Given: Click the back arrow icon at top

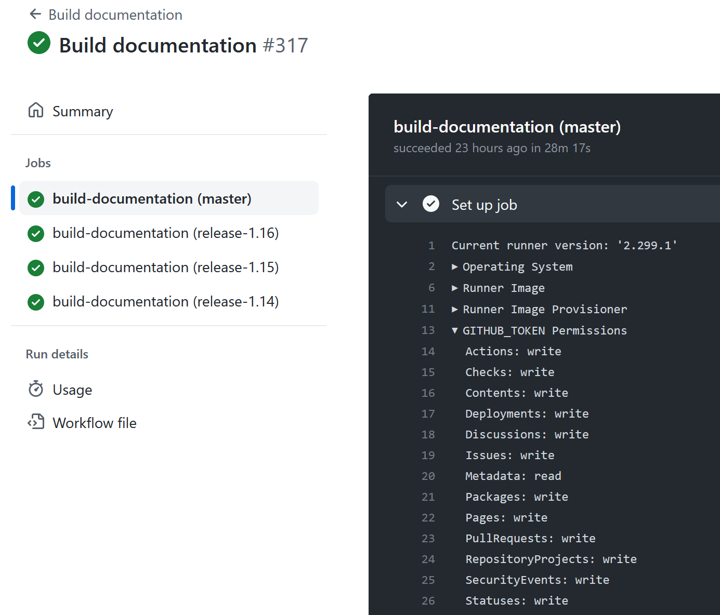Looking at the screenshot, I should point(35,14).
